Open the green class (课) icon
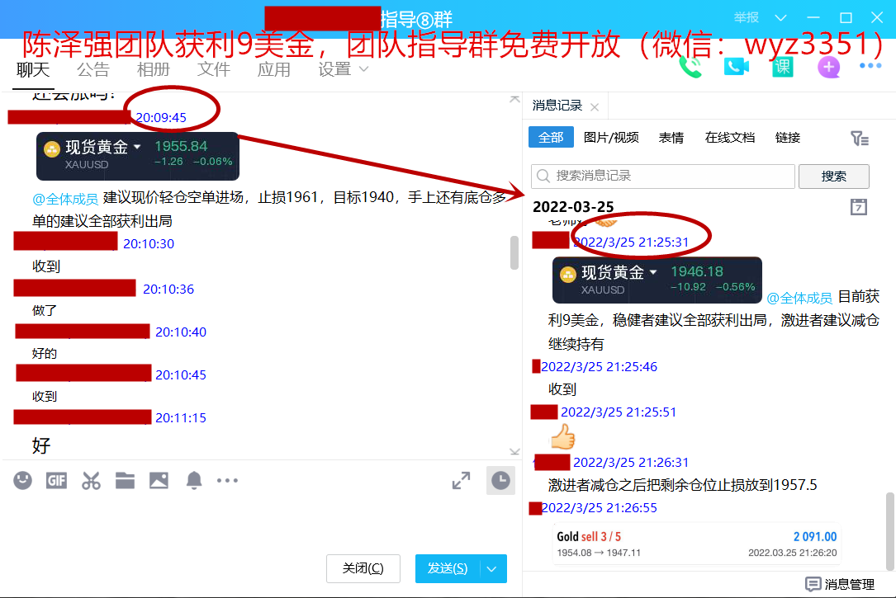This screenshot has width=896, height=598. 782,68
